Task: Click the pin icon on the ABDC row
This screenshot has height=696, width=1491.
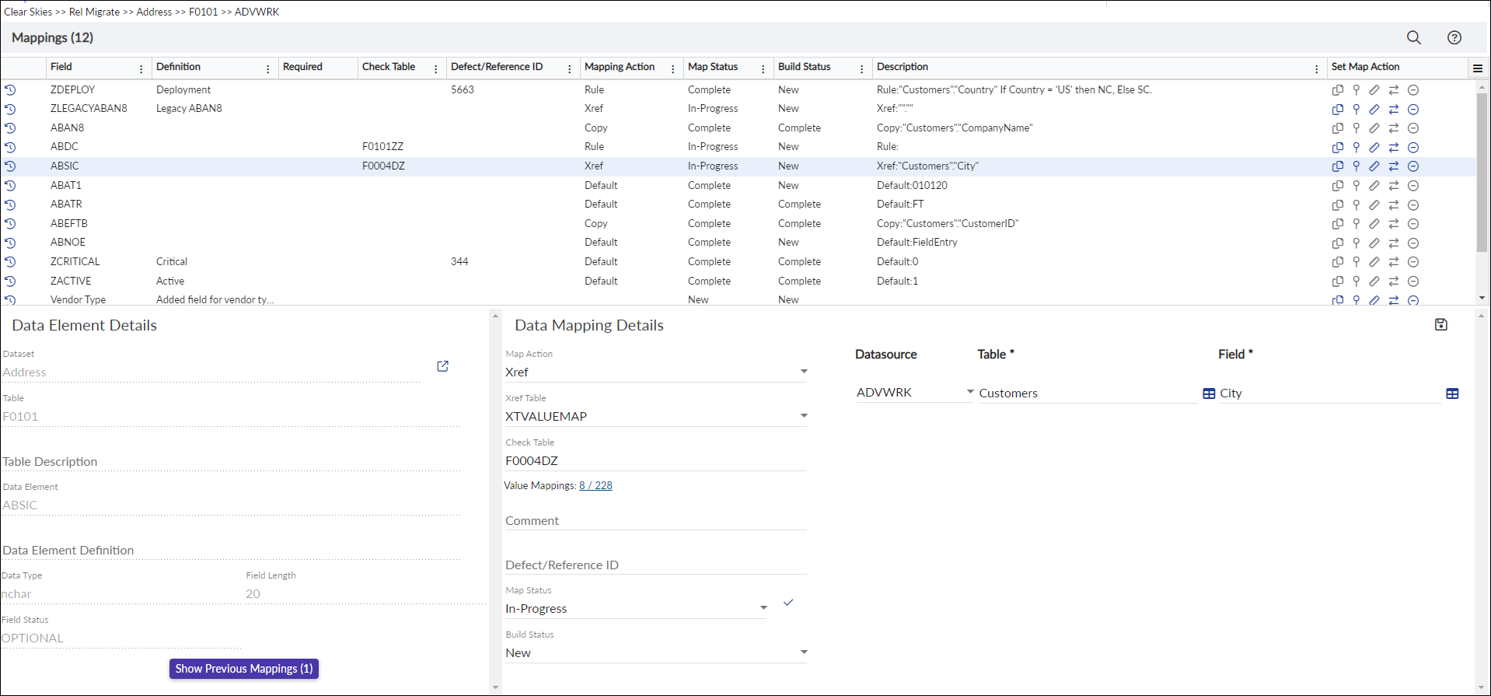Action: coord(1356,147)
